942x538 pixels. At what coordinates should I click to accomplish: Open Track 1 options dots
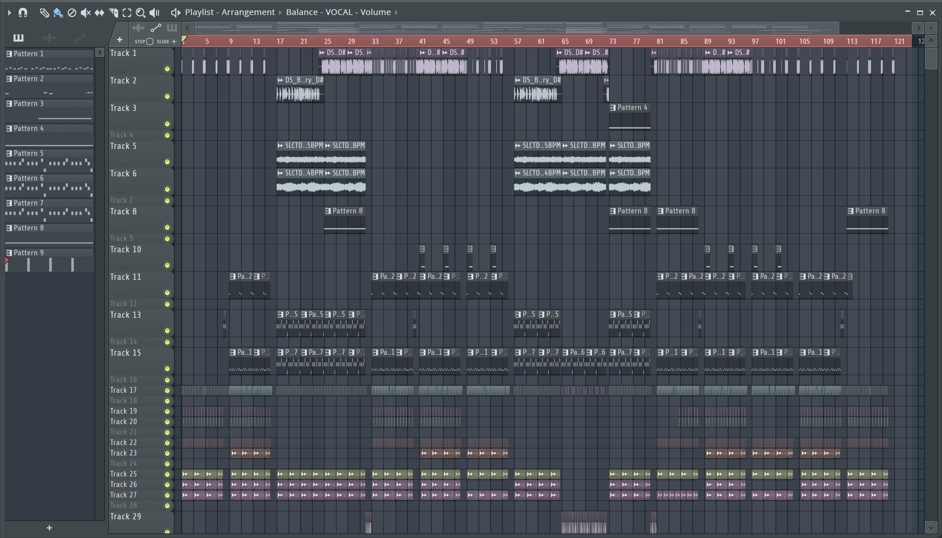121,71
